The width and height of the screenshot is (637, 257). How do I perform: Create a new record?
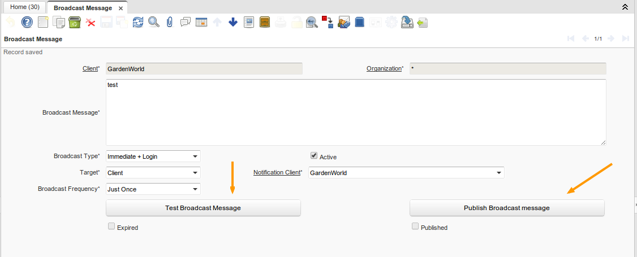tap(43, 22)
